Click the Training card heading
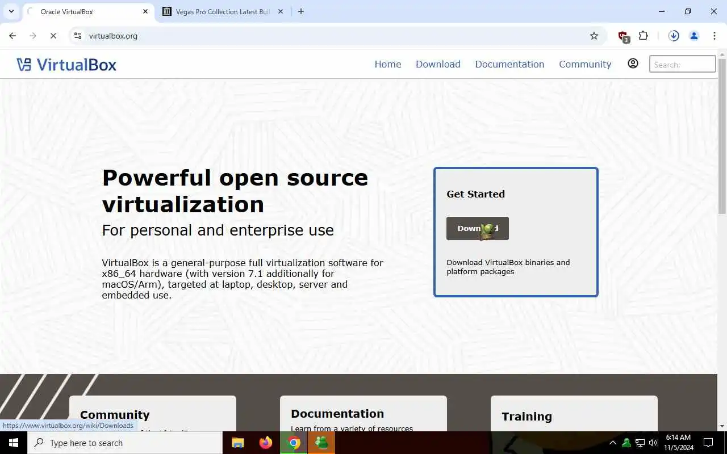Viewport: 727px width, 454px height. tap(527, 417)
